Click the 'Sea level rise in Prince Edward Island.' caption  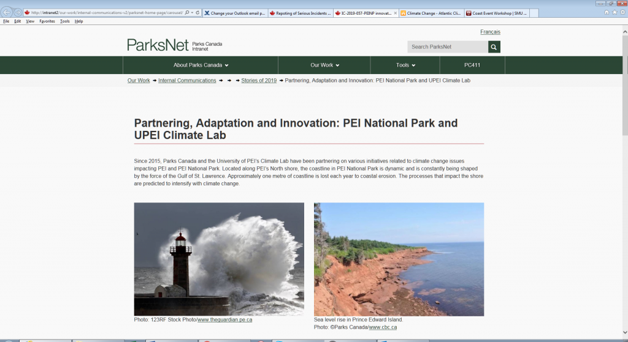[x=358, y=319]
